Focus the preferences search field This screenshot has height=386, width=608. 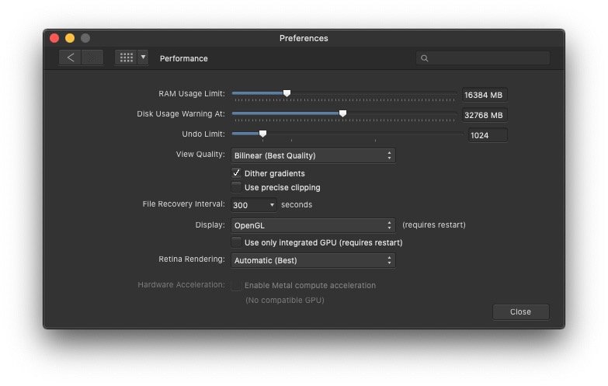(x=483, y=58)
